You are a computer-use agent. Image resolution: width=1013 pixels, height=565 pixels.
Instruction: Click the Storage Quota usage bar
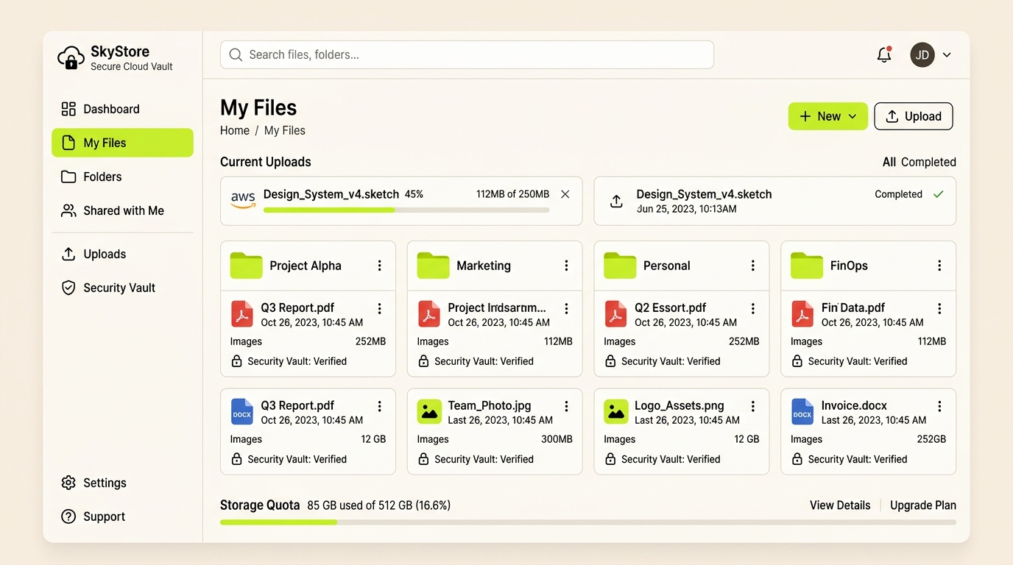tap(588, 522)
